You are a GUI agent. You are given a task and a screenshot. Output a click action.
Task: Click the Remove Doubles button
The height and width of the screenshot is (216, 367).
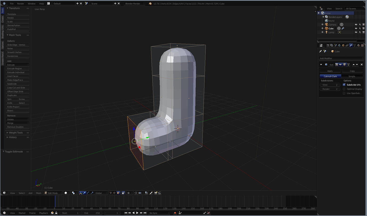pyautogui.click(x=18, y=127)
